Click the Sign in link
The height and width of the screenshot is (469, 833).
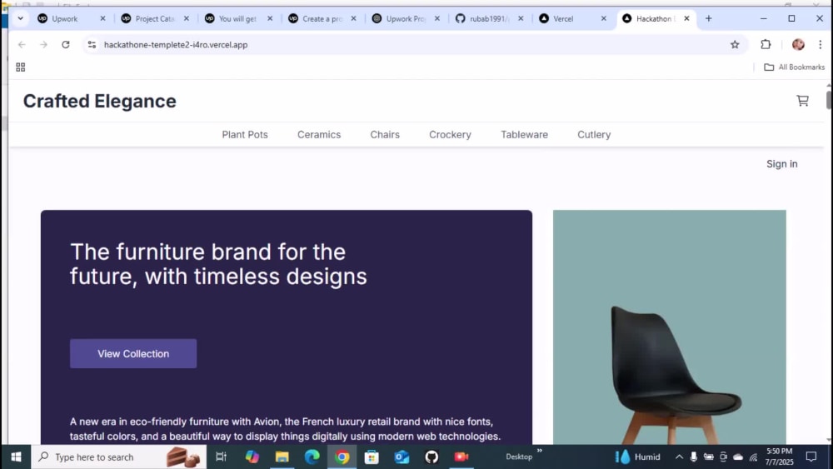tap(781, 164)
